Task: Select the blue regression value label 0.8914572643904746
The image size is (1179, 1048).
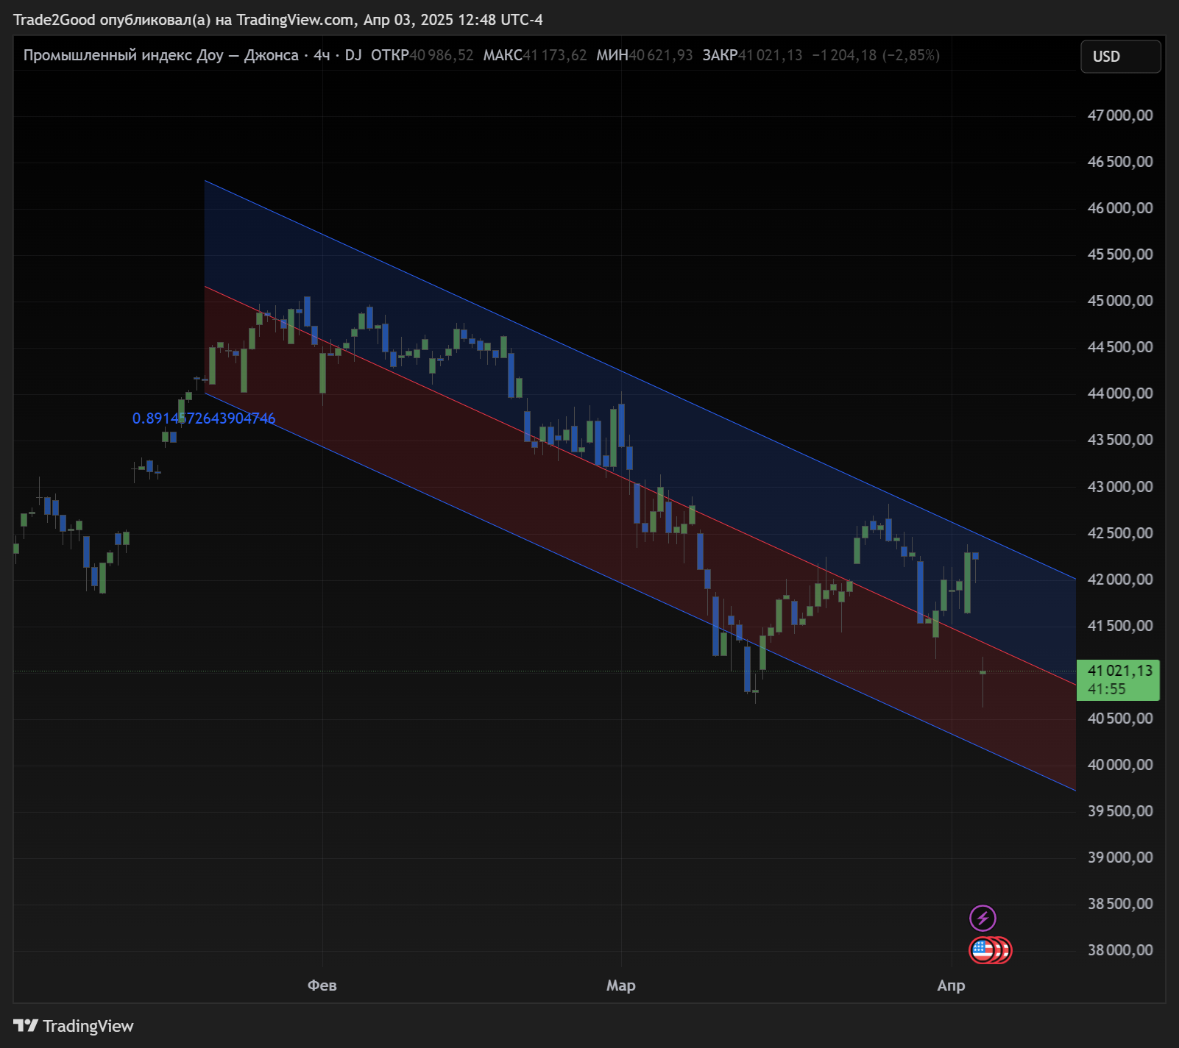Action: point(204,418)
